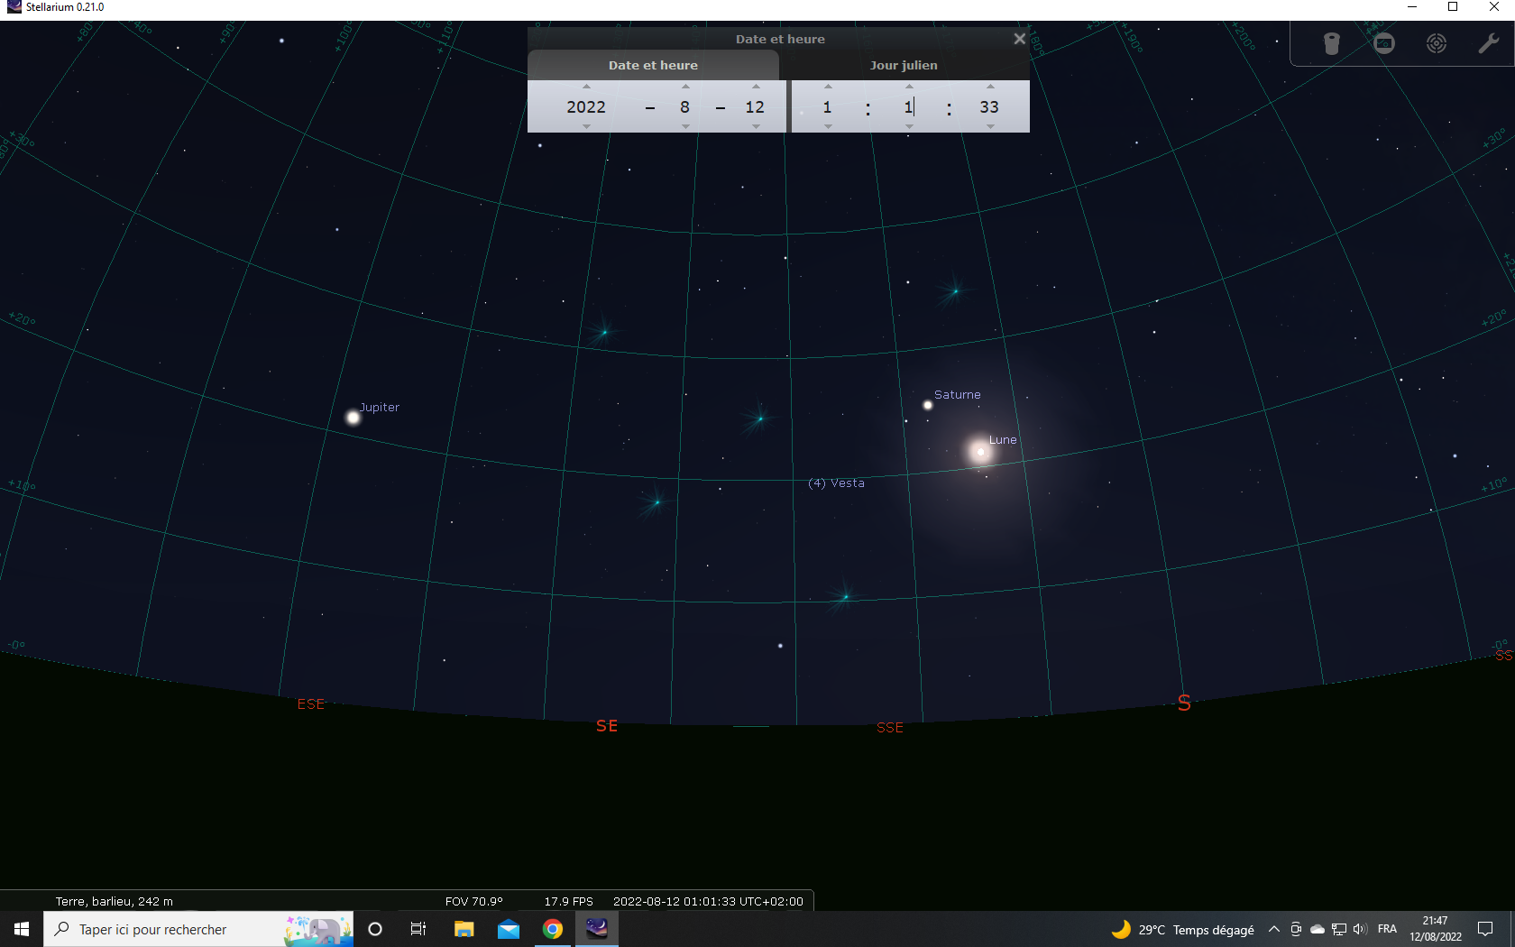Toggle the Telrad sight icon

(1437, 43)
